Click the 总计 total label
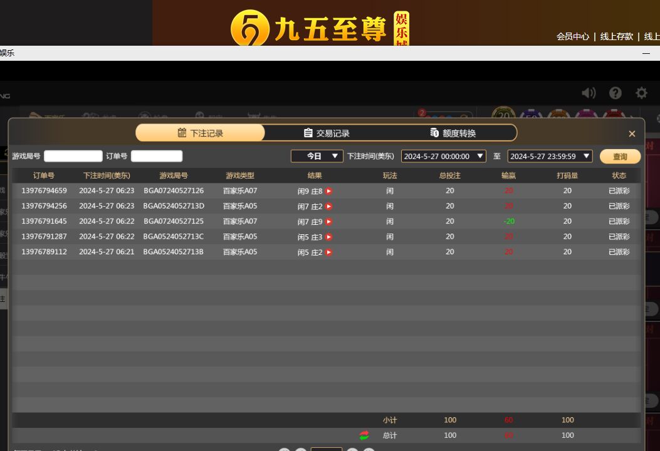Viewport: 660px width, 451px height. pos(390,435)
